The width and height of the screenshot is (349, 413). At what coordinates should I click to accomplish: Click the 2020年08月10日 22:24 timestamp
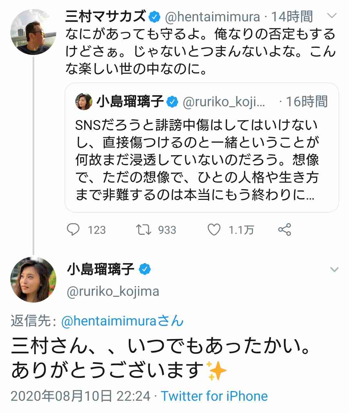[80, 396]
